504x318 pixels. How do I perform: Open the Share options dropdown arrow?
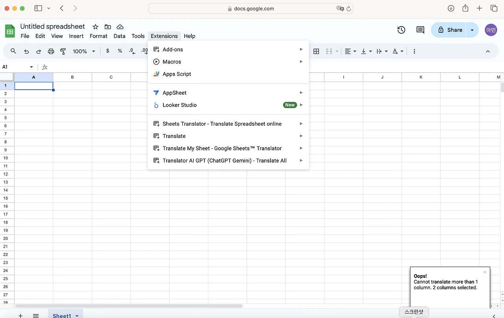click(x=472, y=30)
